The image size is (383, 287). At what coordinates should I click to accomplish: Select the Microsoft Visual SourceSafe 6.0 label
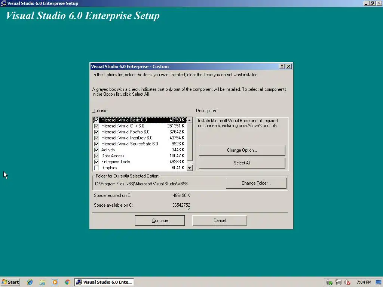[130, 144]
